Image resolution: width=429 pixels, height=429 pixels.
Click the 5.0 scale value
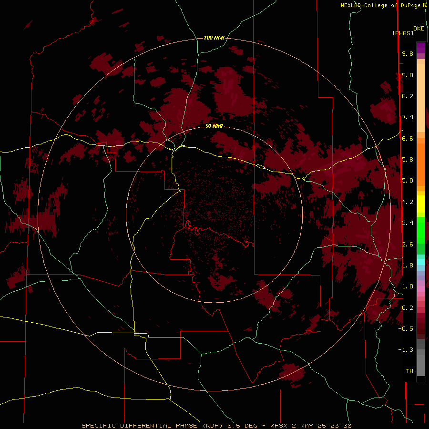pyautogui.click(x=408, y=181)
